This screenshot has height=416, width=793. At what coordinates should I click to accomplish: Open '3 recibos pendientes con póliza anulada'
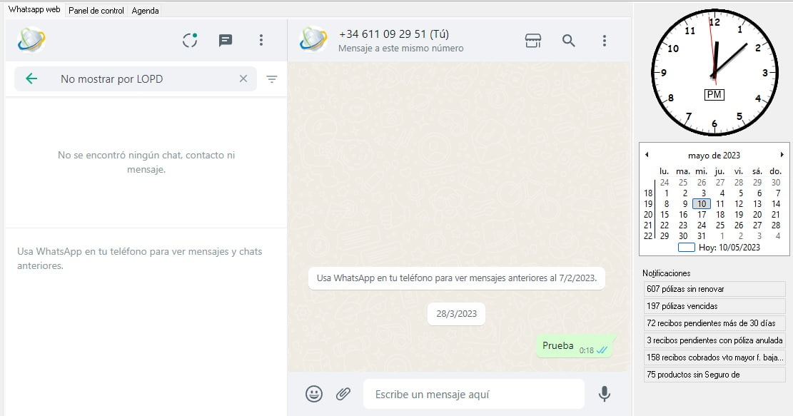(x=714, y=340)
